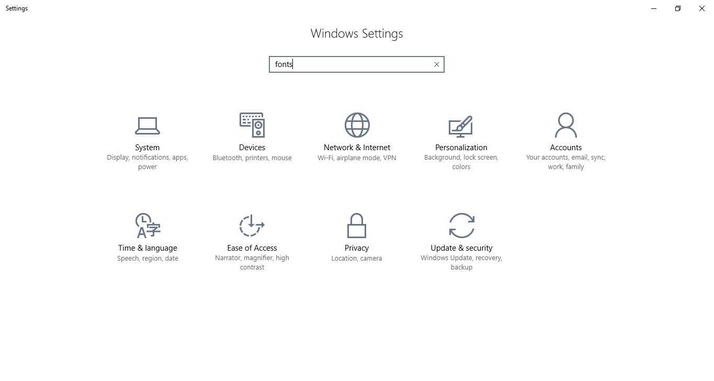
Task: Open the Accounts person icon
Action: 565,126
